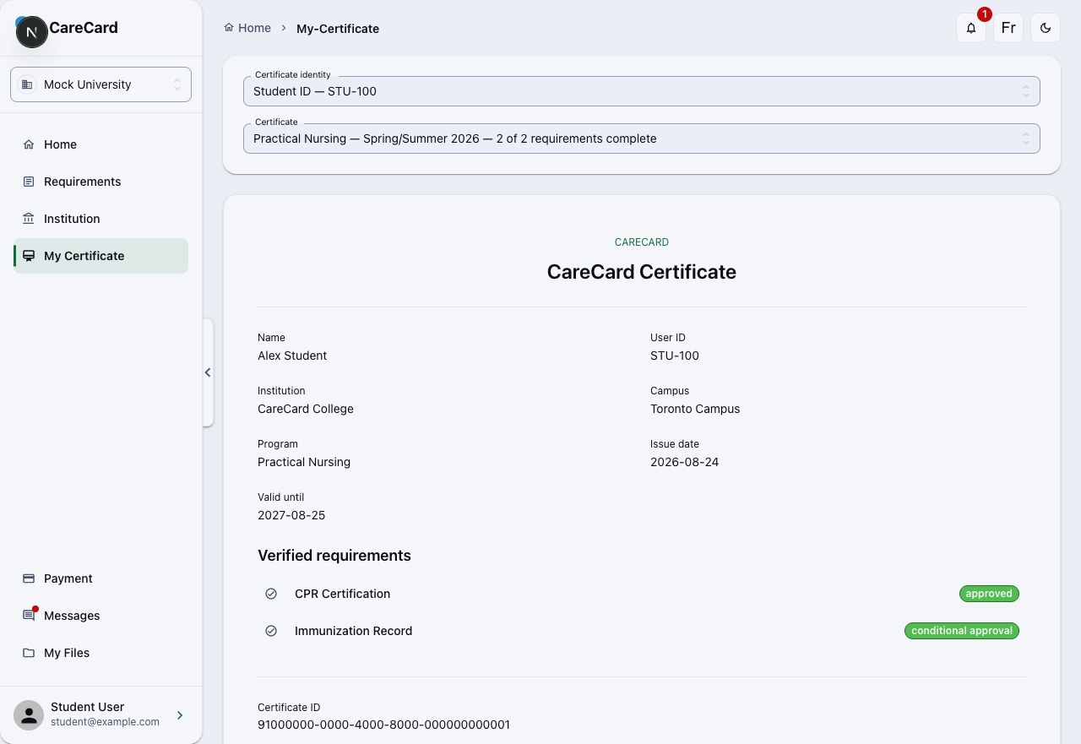
Task: Click the check icon beside CPR Certification
Action: tap(271, 594)
